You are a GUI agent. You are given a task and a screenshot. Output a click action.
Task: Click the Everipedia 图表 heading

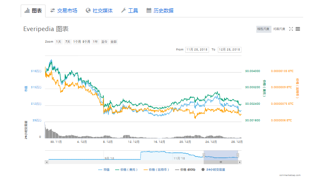(46, 29)
